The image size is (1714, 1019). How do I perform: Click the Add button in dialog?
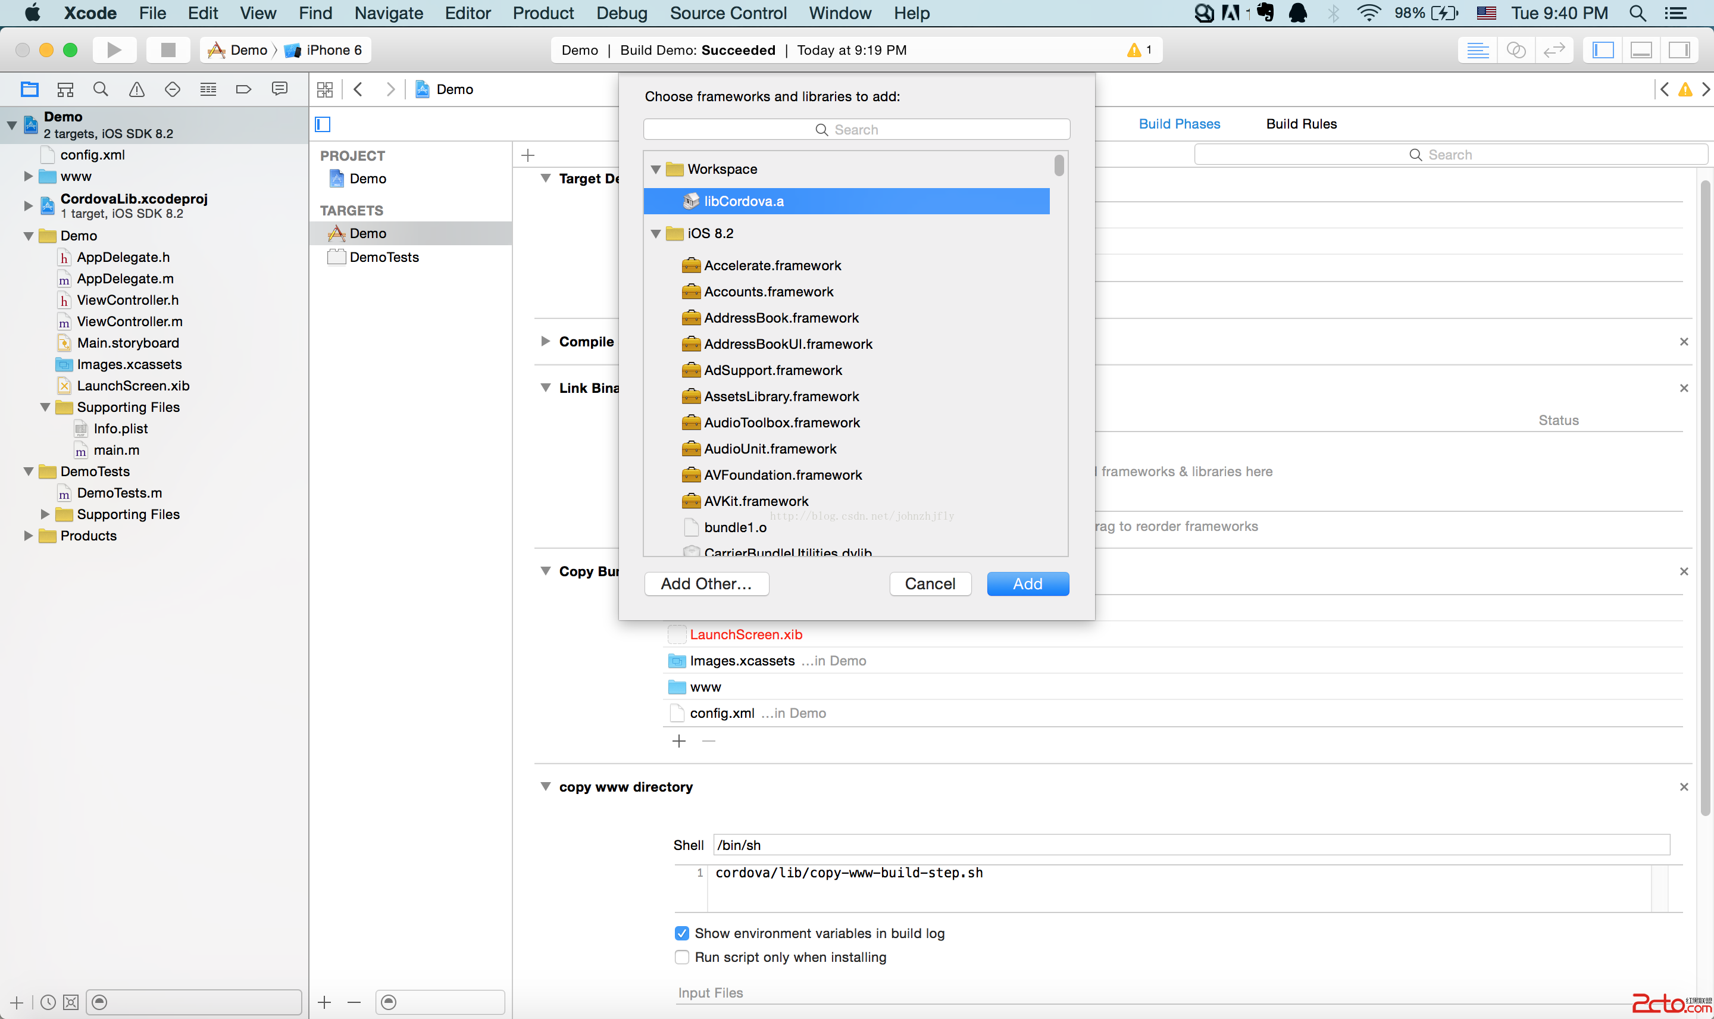coord(1027,584)
